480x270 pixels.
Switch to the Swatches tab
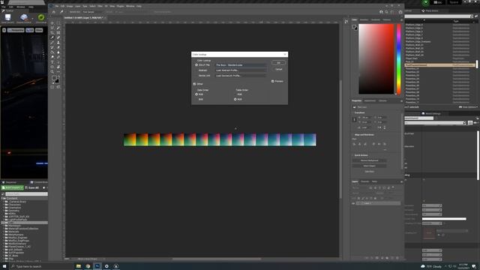pos(364,20)
